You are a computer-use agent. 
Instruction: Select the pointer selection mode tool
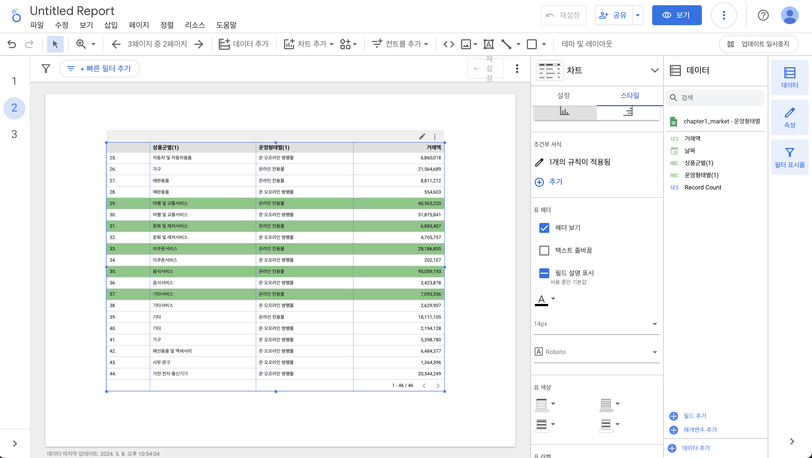pos(55,44)
